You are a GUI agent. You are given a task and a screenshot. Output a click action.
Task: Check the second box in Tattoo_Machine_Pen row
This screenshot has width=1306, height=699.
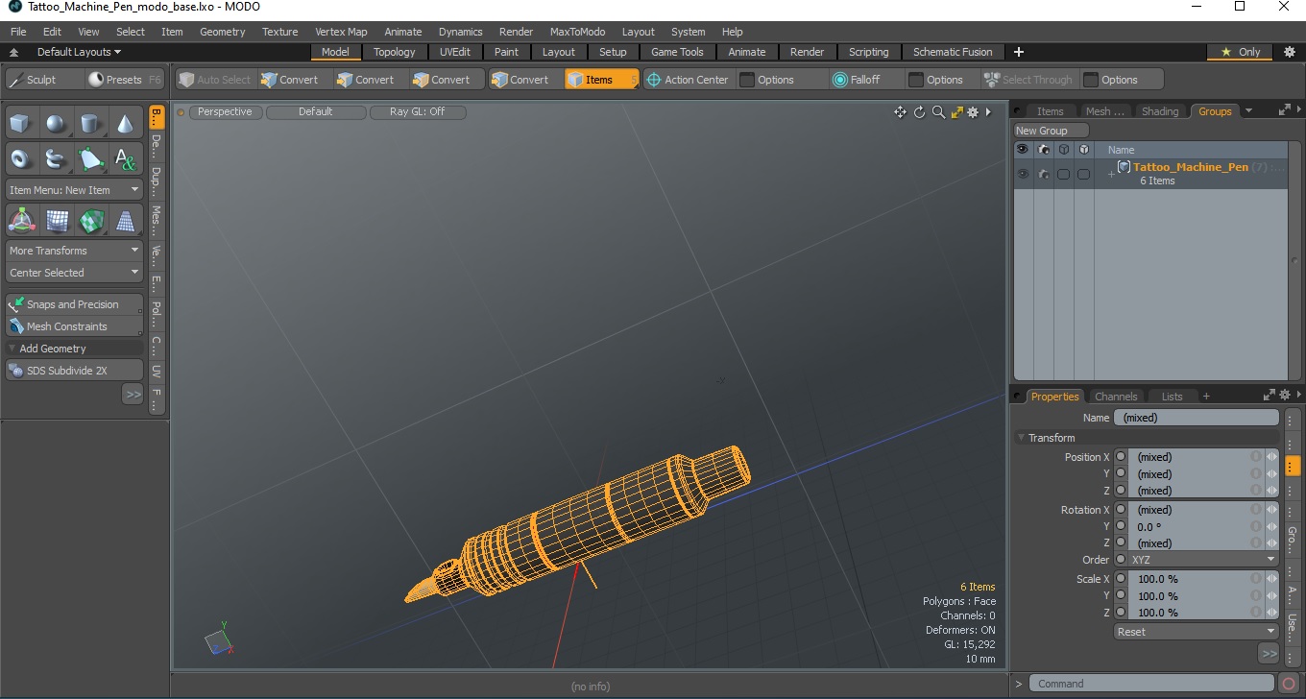pyautogui.click(x=1083, y=174)
